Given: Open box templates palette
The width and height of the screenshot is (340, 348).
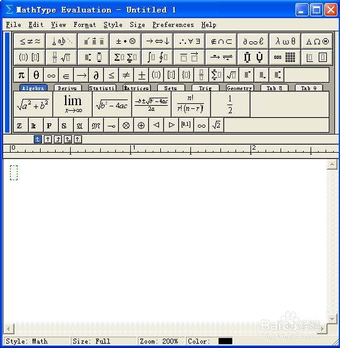Looking at the screenshot, I should point(317,57).
